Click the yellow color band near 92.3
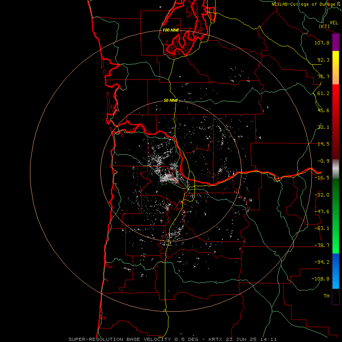 (x=336, y=59)
